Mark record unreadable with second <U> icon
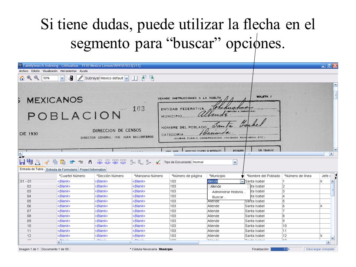The image size is (356, 267). [123, 162]
